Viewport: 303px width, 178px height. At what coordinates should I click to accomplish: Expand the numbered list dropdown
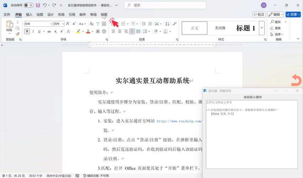click(128, 24)
